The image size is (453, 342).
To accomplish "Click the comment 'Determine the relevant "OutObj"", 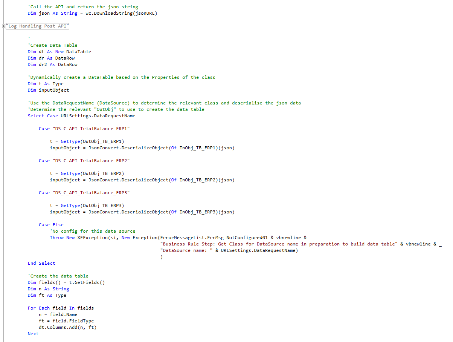I will pos(116,109).
